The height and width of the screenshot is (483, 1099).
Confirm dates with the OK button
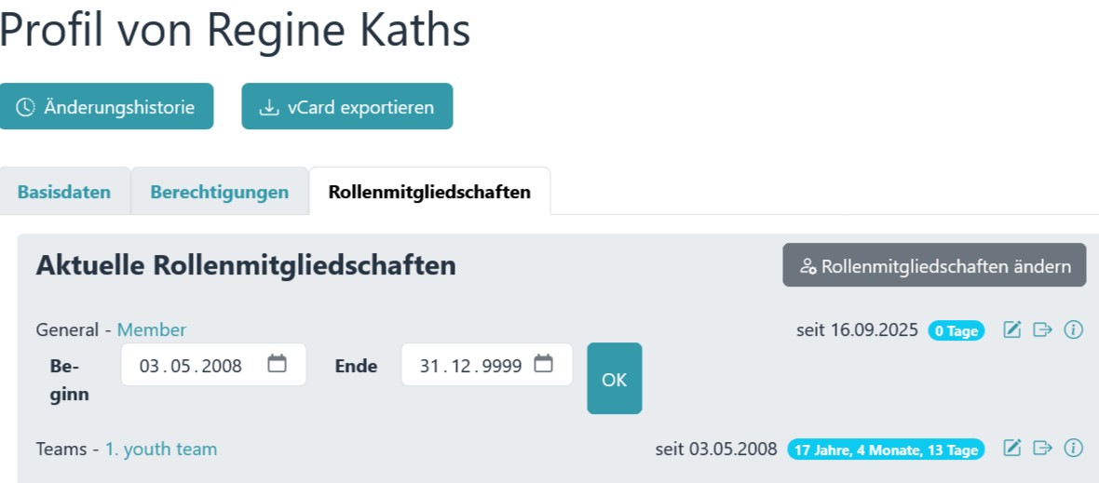pyautogui.click(x=614, y=379)
